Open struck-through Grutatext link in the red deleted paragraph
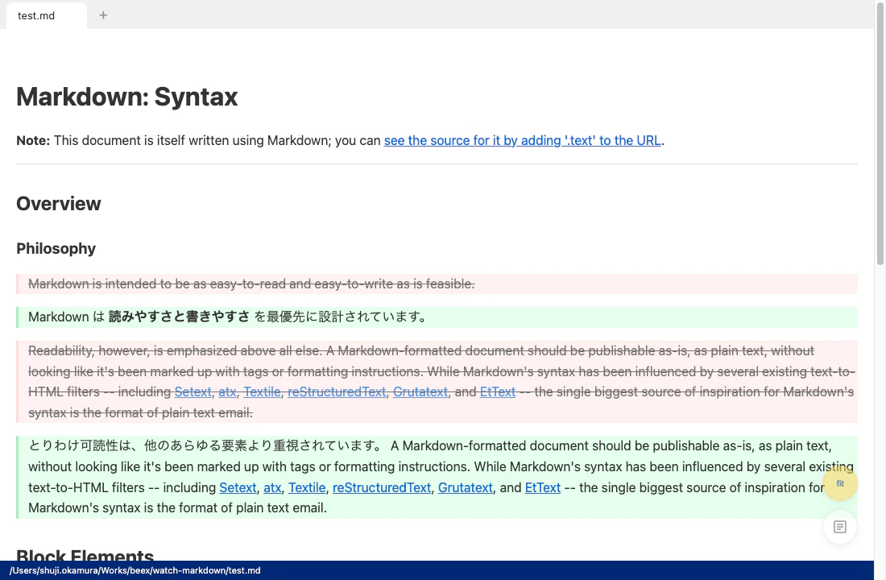This screenshot has width=886, height=580. pos(420,391)
